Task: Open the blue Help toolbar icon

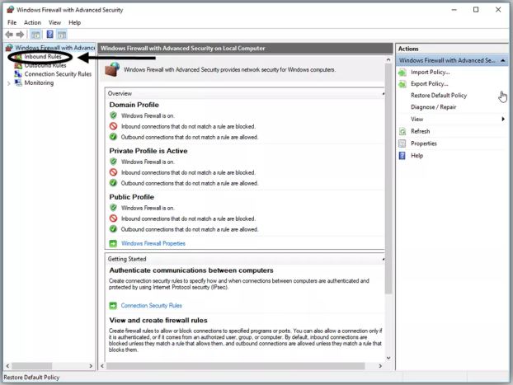Action: click(x=49, y=35)
